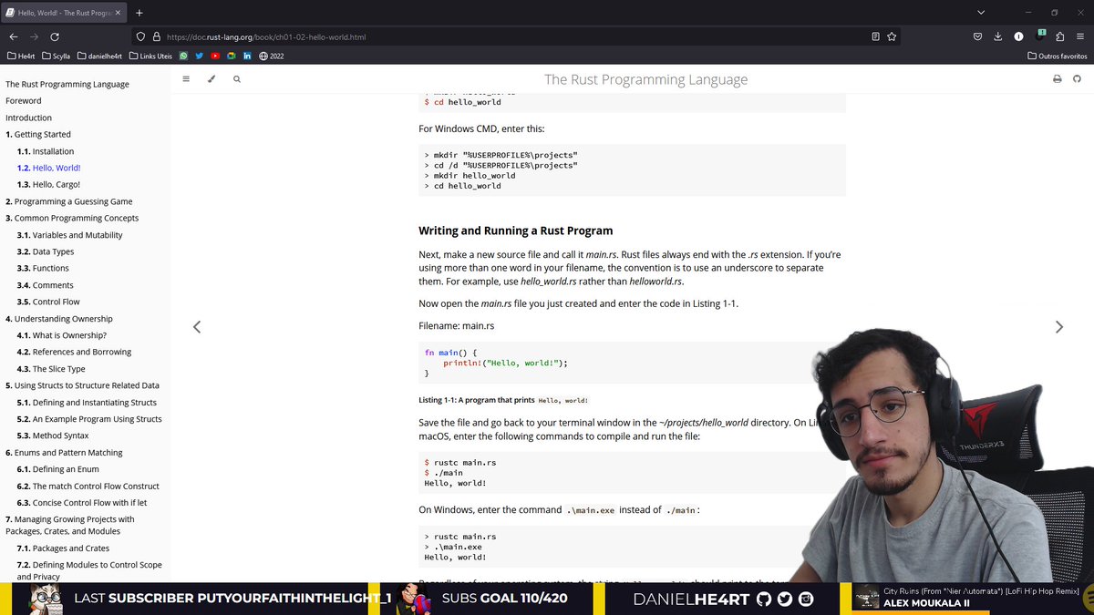Click the LinkedIn bookmark icon

pos(246,55)
